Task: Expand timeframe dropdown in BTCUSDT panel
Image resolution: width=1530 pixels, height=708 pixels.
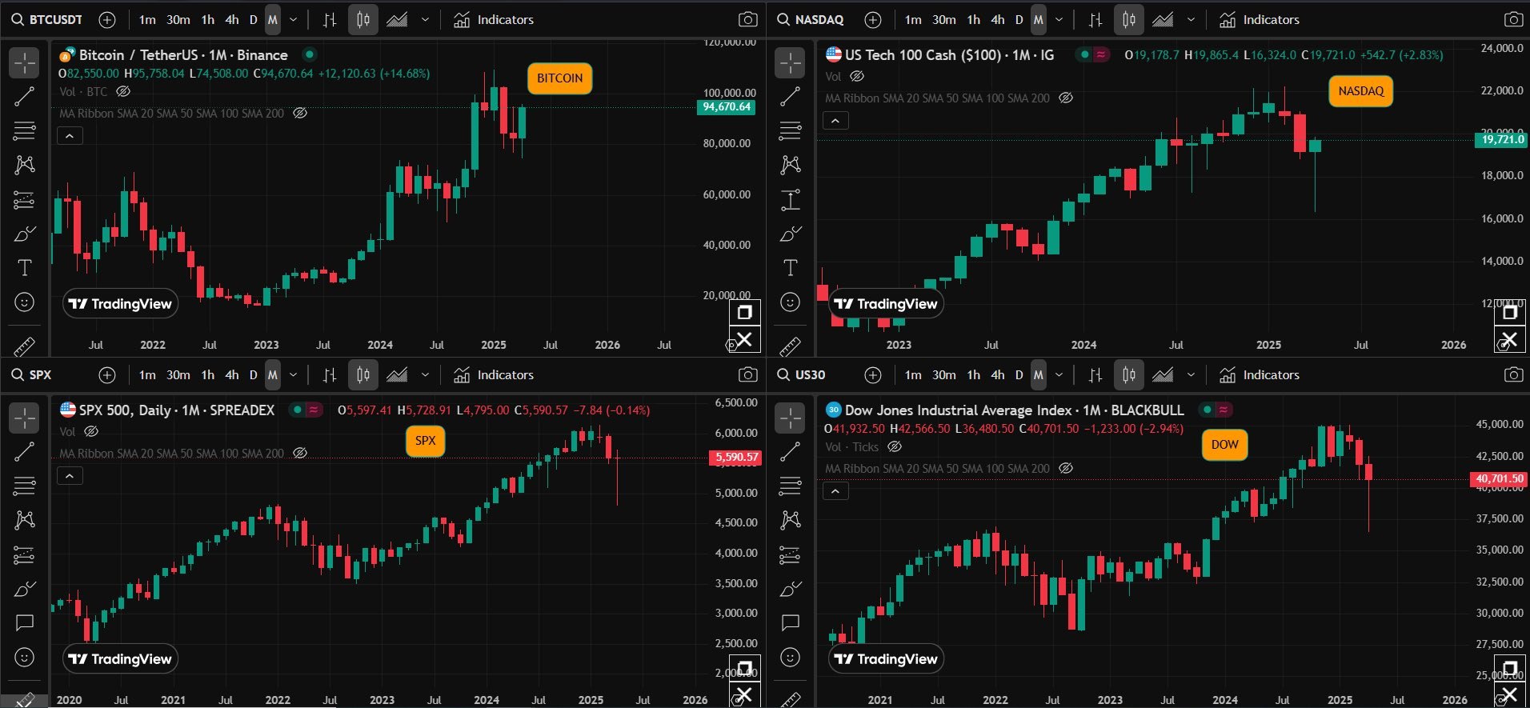Action: pyautogui.click(x=293, y=19)
